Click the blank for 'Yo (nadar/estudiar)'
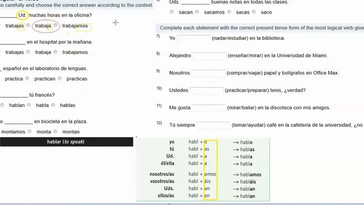The image size is (364, 205). click(193, 38)
